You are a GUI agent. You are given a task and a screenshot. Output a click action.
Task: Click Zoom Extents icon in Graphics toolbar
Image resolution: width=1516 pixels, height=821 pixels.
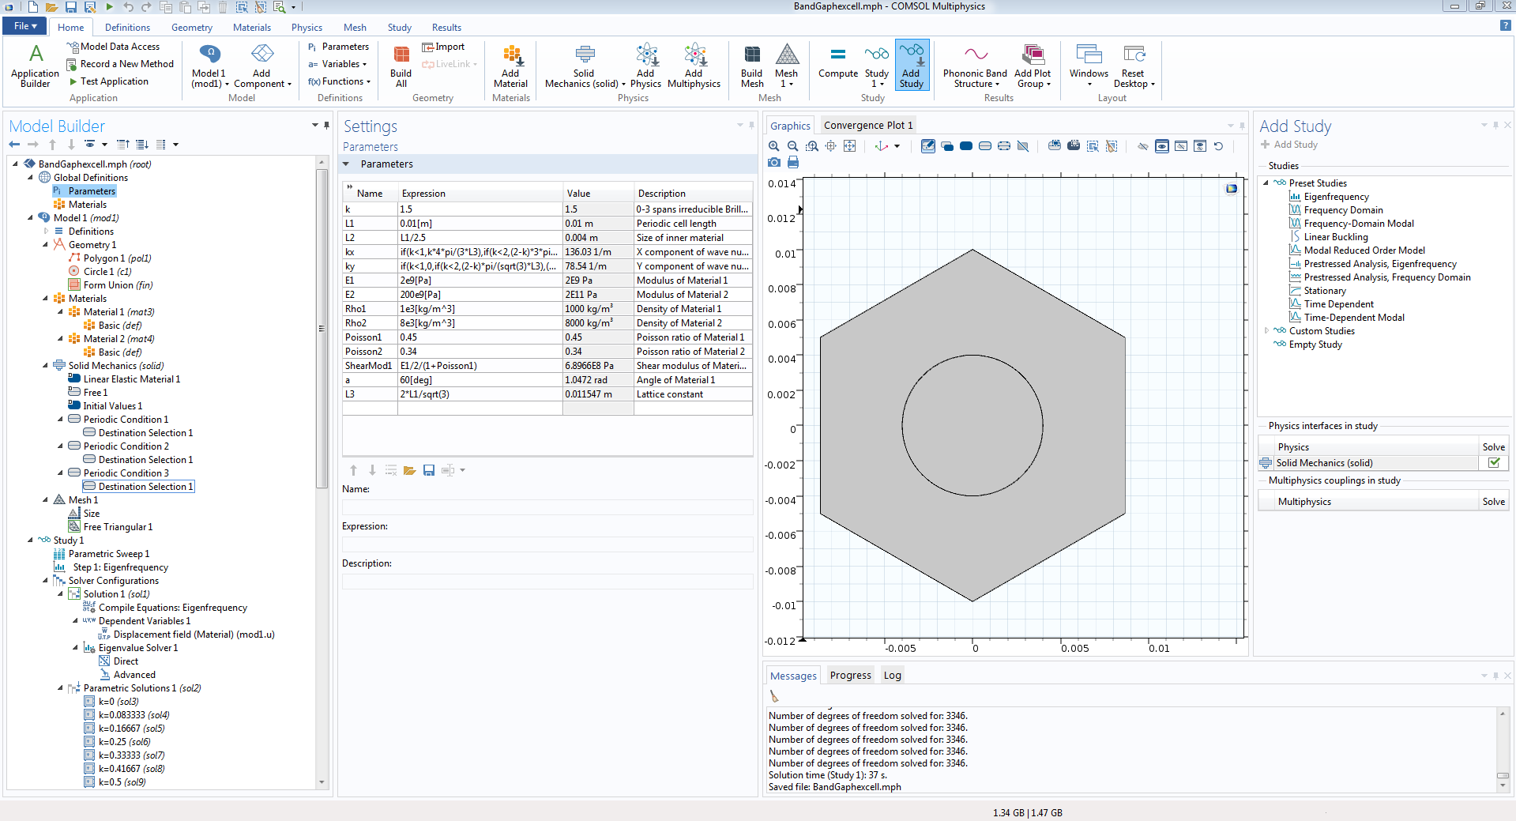tap(849, 146)
